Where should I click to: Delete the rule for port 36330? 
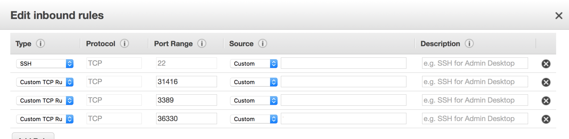point(546,119)
